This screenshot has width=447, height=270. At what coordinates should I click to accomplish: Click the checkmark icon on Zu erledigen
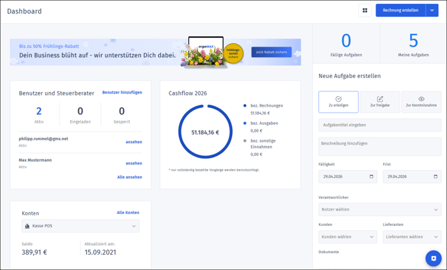338,99
